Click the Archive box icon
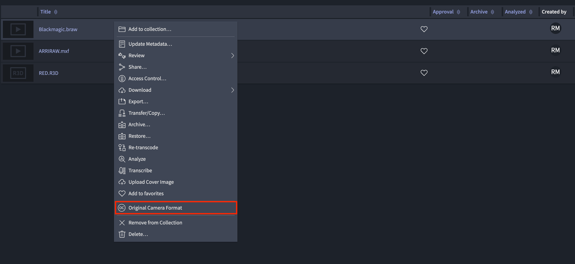The image size is (575, 264). (122, 125)
